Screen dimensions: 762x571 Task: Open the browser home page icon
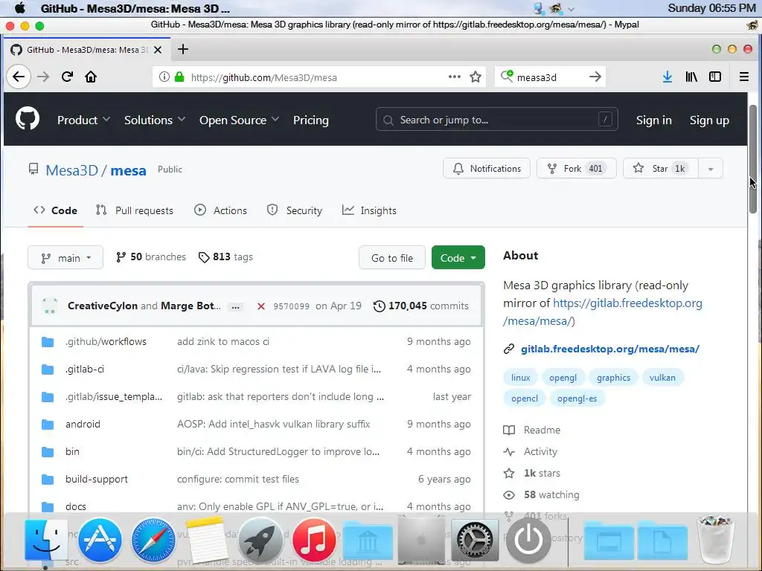(x=91, y=77)
